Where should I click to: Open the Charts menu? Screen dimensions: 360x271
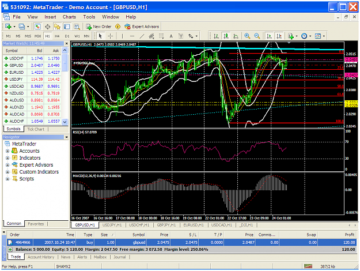(x=69, y=17)
